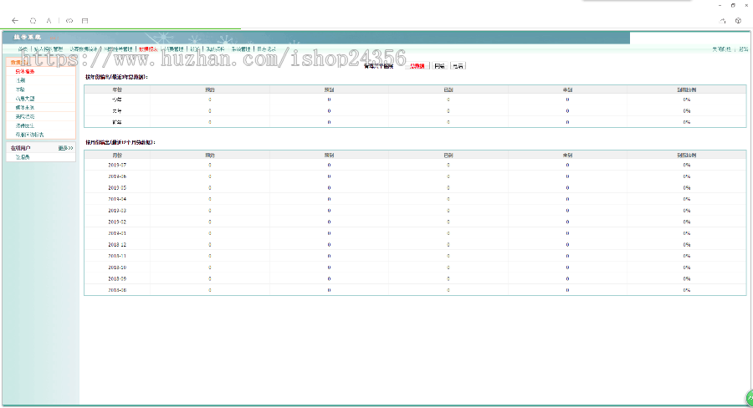The width and height of the screenshot is (753, 408).
Task: Click the 今年 row in yearly table
Action: pyautogui.click(x=117, y=99)
